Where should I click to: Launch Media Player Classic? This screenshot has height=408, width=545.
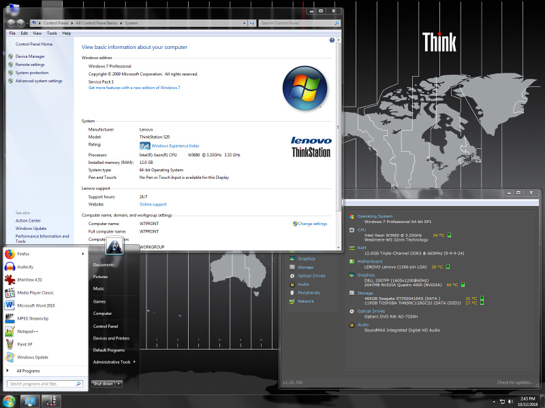click(x=35, y=293)
